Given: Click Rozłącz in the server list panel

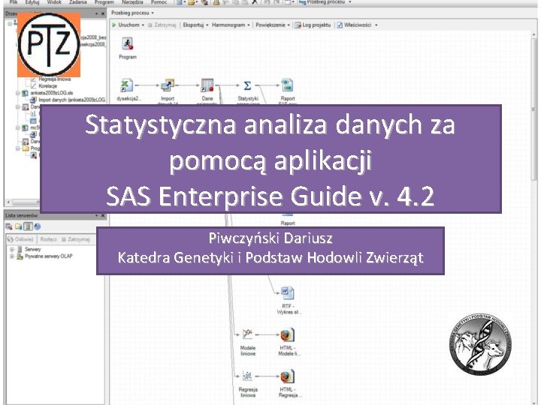Looking at the screenshot, I should click(x=48, y=239).
